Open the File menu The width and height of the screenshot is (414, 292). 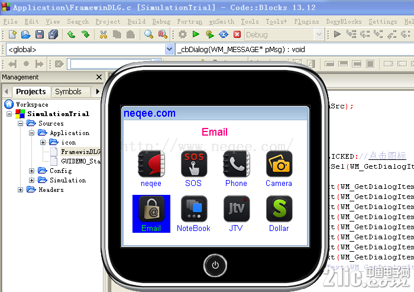click(x=11, y=22)
